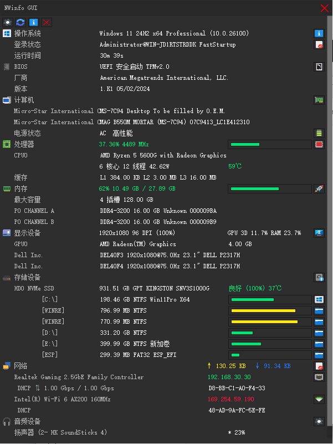Click the D:\ drive usage bar
The height and width of the screenshot is (444, 333).
[x=270, y=333]
